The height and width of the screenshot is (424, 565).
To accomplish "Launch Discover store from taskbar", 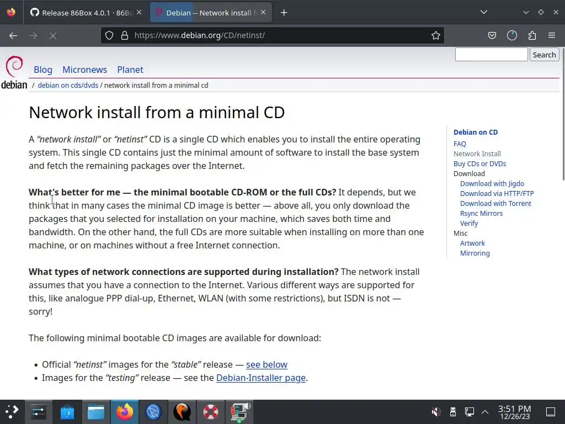I will click(67, 411).
